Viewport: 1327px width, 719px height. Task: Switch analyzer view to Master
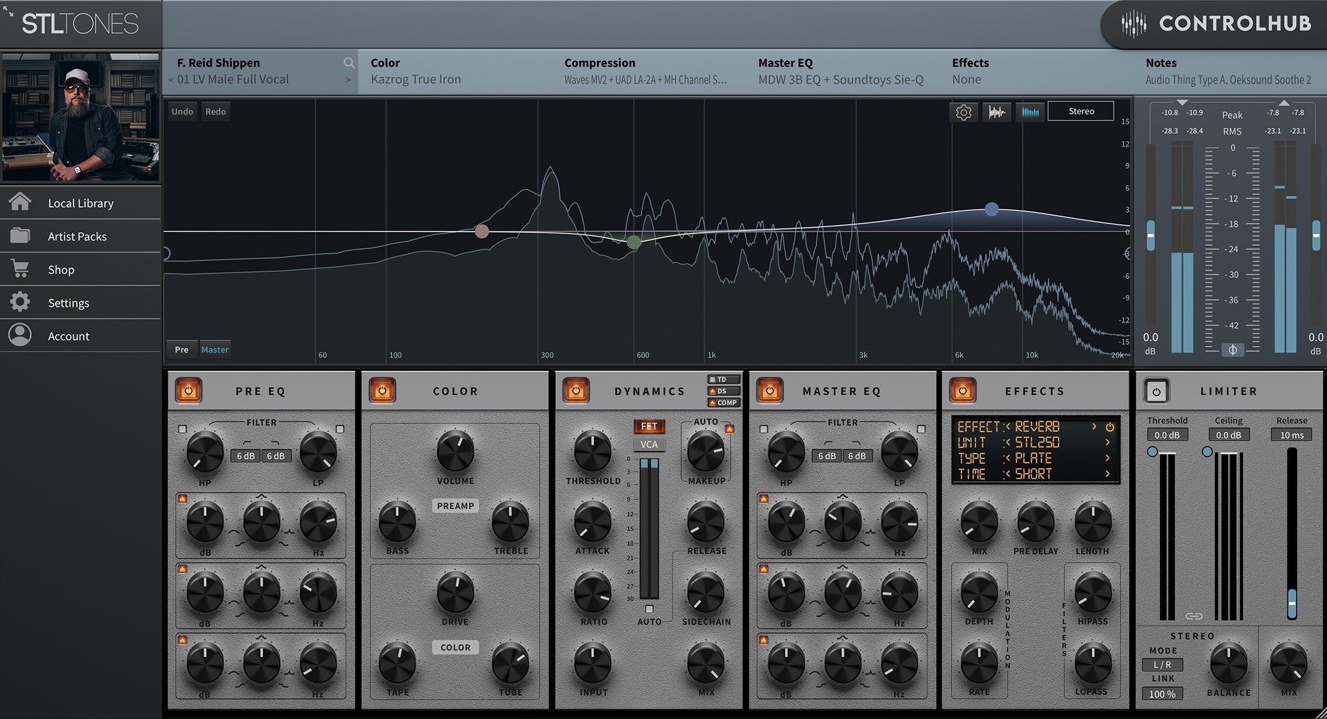tap(214, 350)
